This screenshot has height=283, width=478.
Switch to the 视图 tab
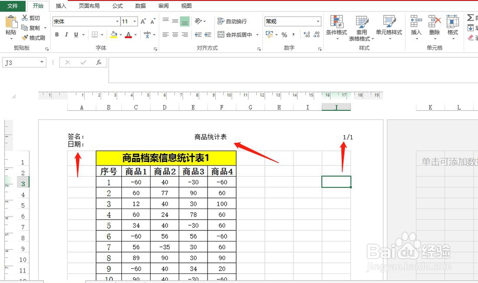click(x=186, y=6)
